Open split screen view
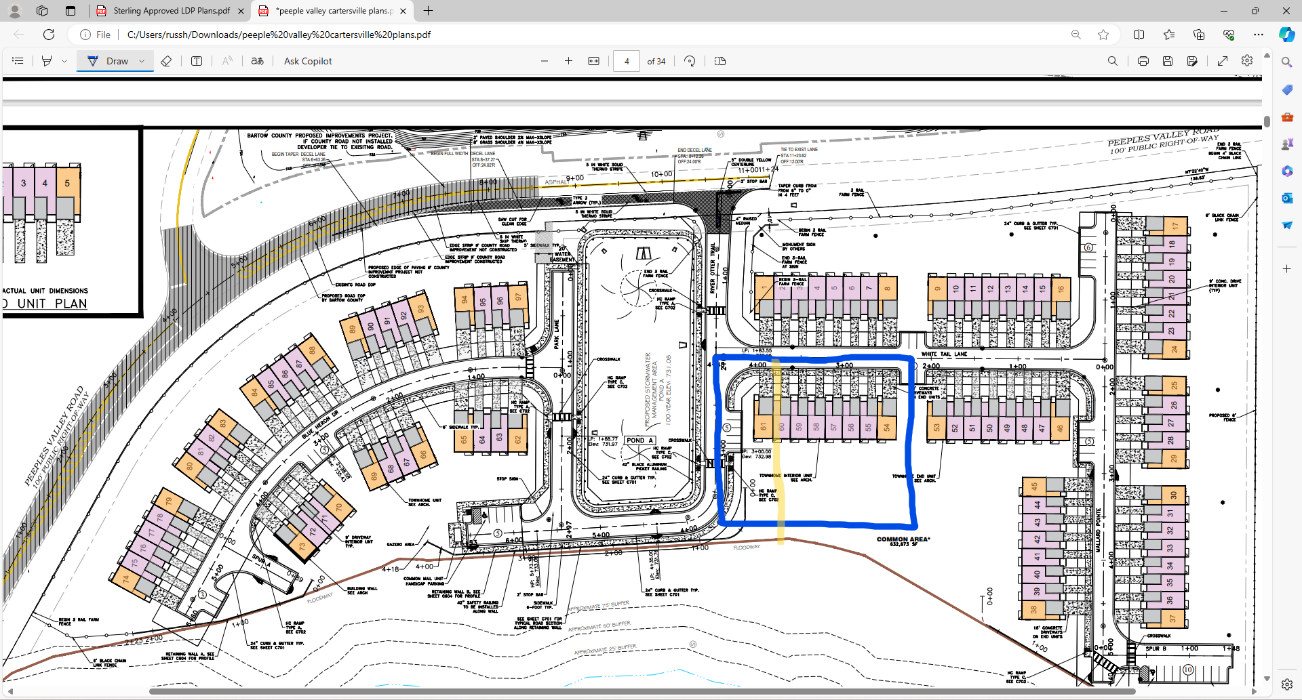This screenshot has width=1302, height=700. pos(1139,35)
